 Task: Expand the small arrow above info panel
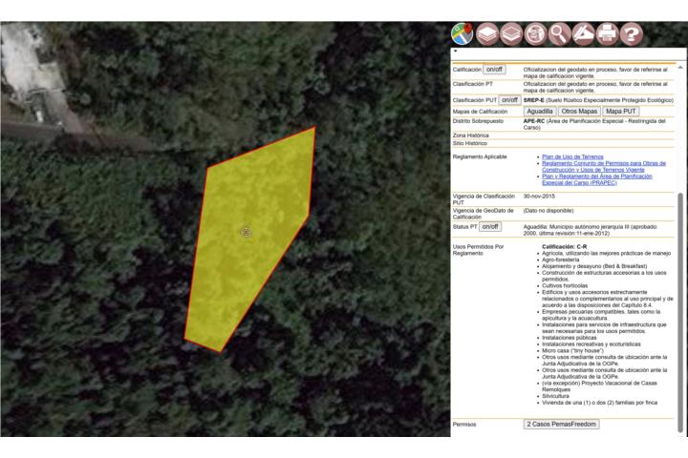[456, 52]
